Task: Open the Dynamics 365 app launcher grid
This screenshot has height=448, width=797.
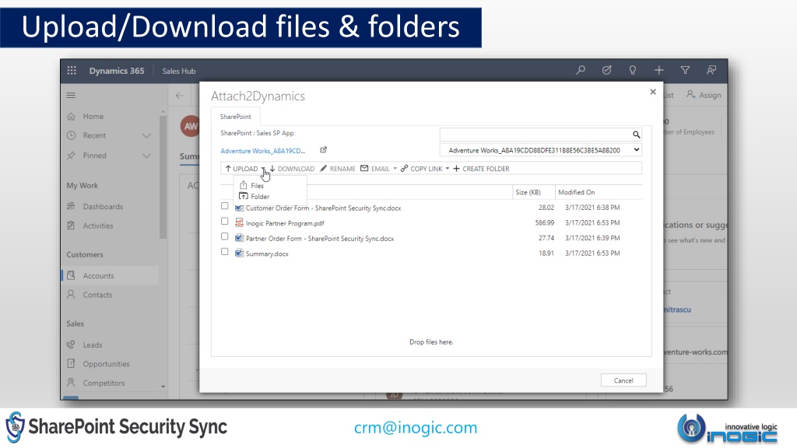Action: coord(72,71)
